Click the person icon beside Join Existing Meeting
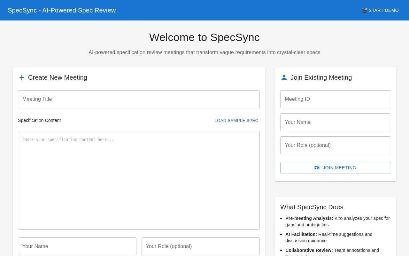The height and width of the screenshot is (256, 409). point(284,77)
